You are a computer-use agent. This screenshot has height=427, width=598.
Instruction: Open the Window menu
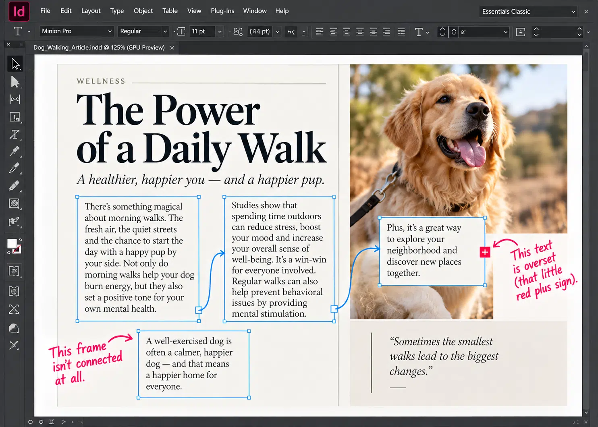(x=255, y=11)
